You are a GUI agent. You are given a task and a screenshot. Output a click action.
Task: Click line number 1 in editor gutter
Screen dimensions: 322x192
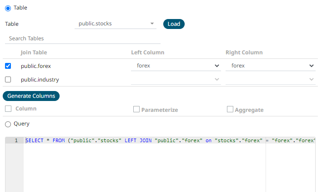[x=16, y=141]
